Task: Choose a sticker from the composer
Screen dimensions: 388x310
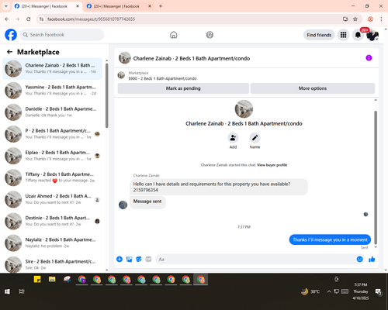Action: 139,259
